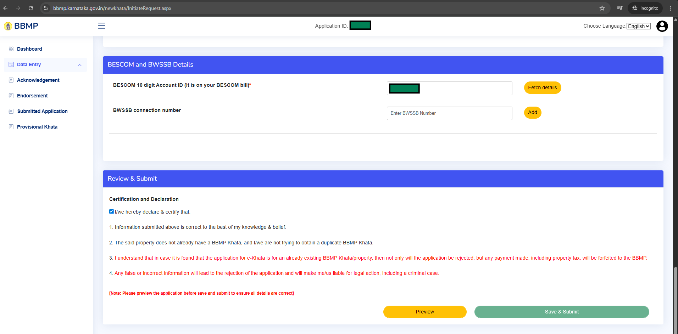Collapse the Data Entry chevron
Viewport: 678px width, 334px height.
[x=79, y=65]
